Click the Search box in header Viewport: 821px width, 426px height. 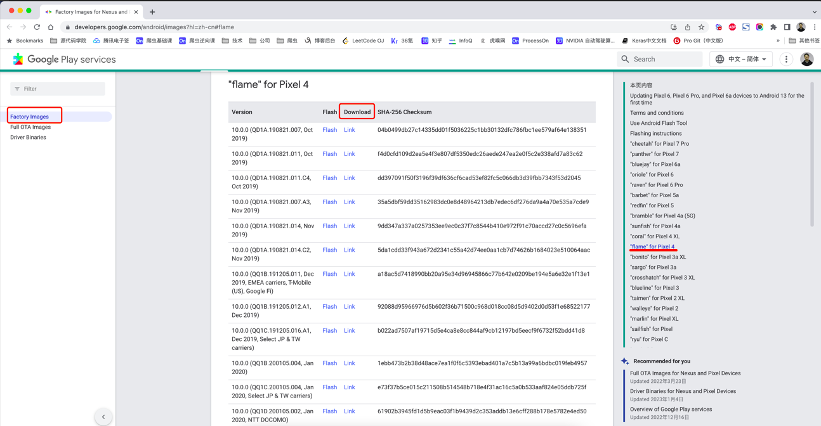659,59
